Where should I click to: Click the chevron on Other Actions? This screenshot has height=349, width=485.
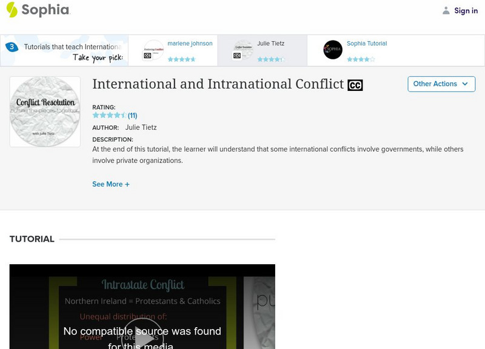point(464,84)
